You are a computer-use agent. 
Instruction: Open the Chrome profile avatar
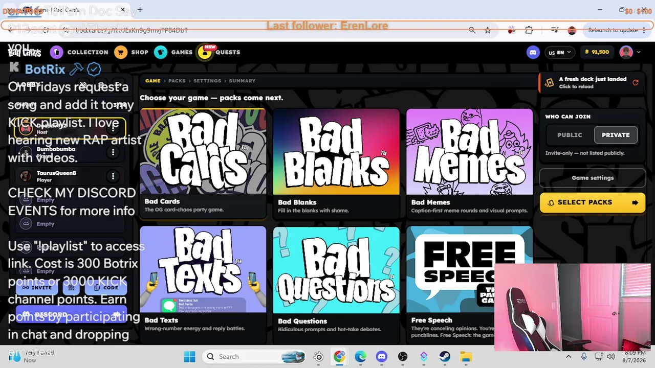point(572,30)
